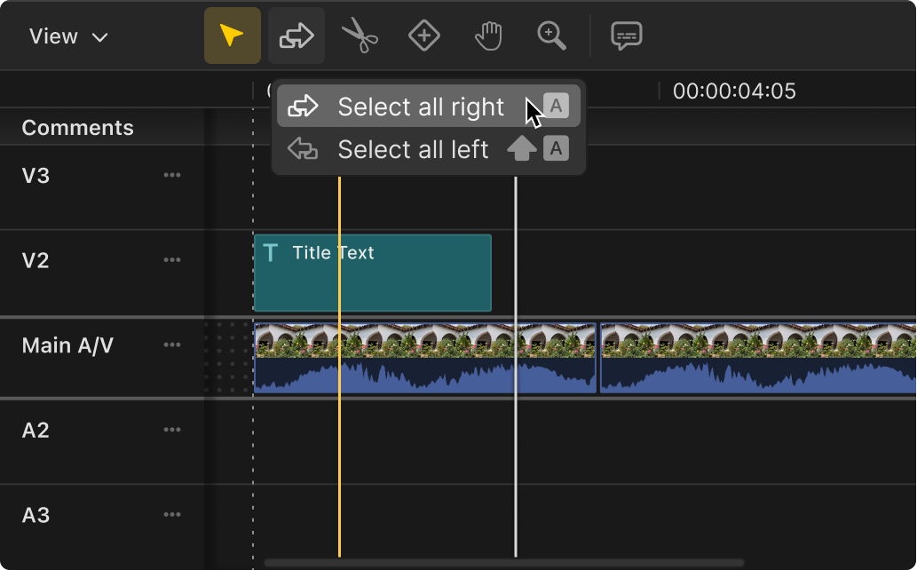Select the first Main A/V video clip
The image size is (917, 570).
(425, 358)
